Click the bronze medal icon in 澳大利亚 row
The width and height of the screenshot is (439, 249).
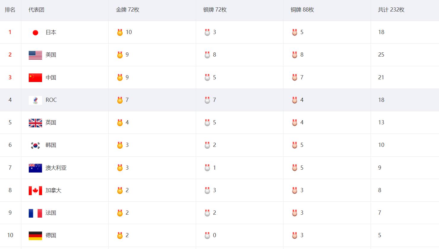pyautogui.click(x=295, y=168)
